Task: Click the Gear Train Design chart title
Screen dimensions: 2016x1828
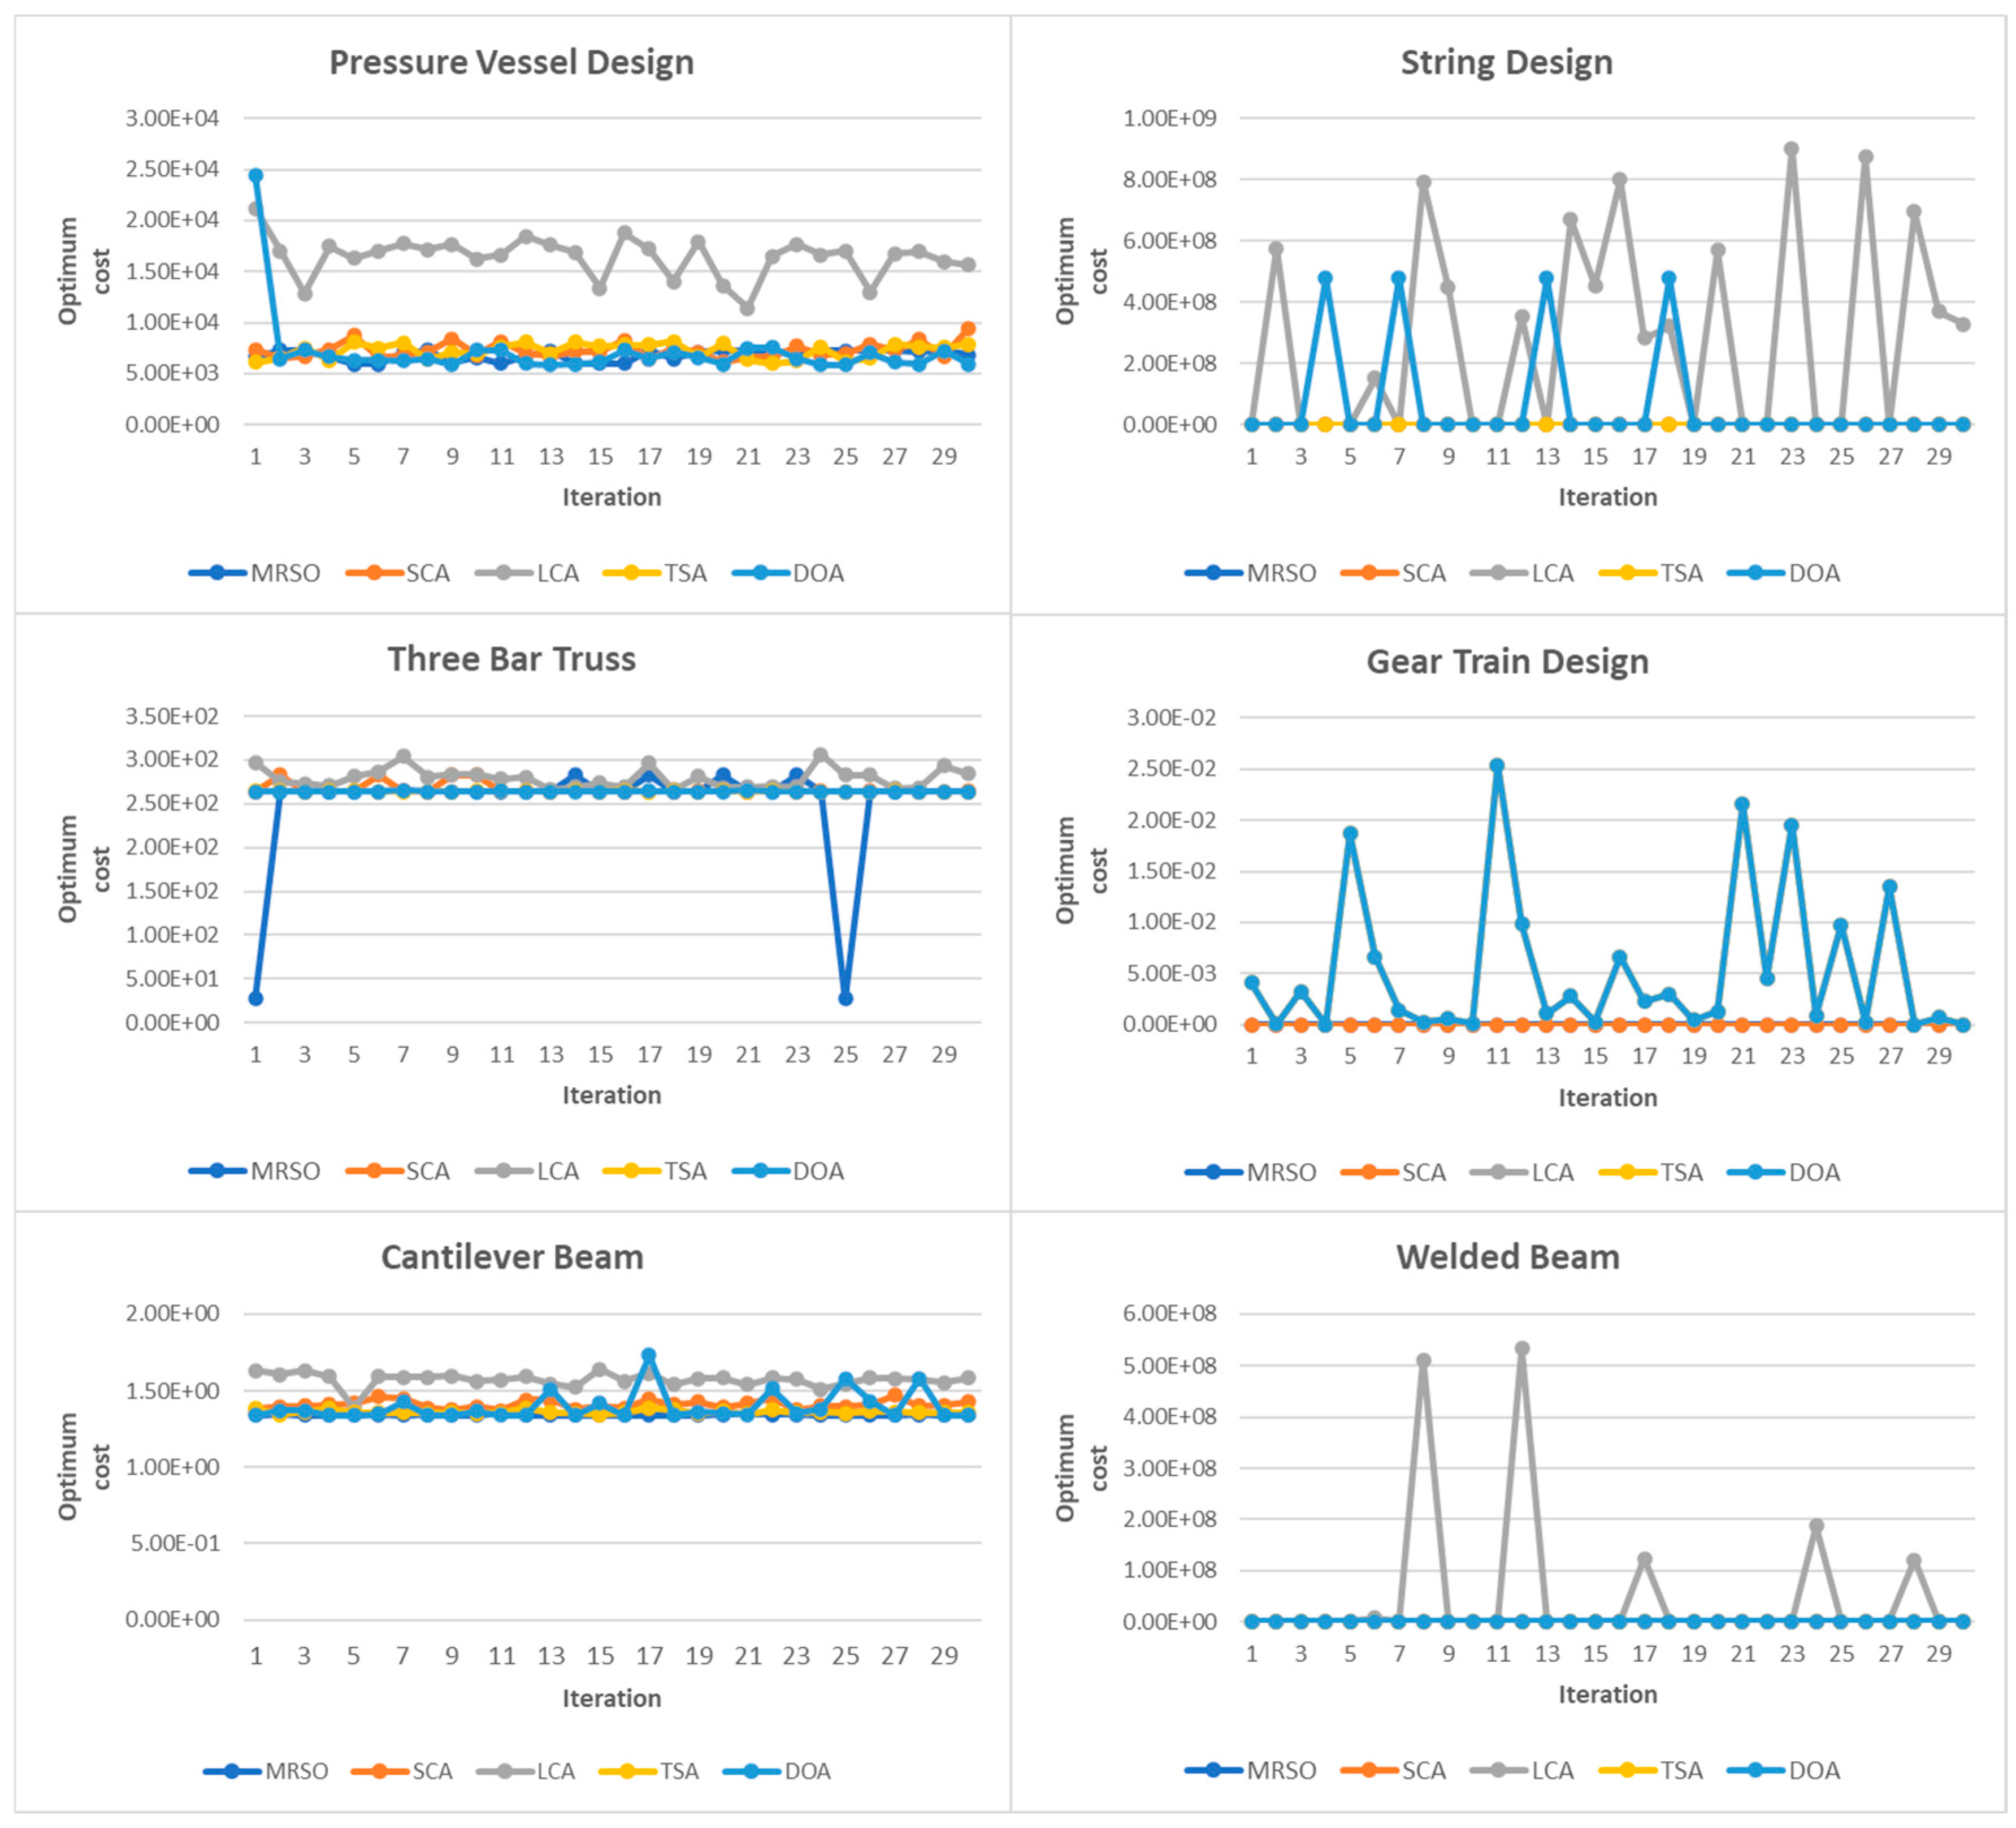Action: pyautogui.click(x=1507, y=662)
